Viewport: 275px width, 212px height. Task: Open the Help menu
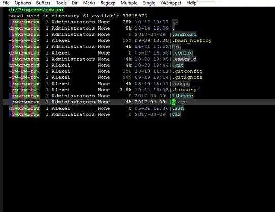point(191,3)
